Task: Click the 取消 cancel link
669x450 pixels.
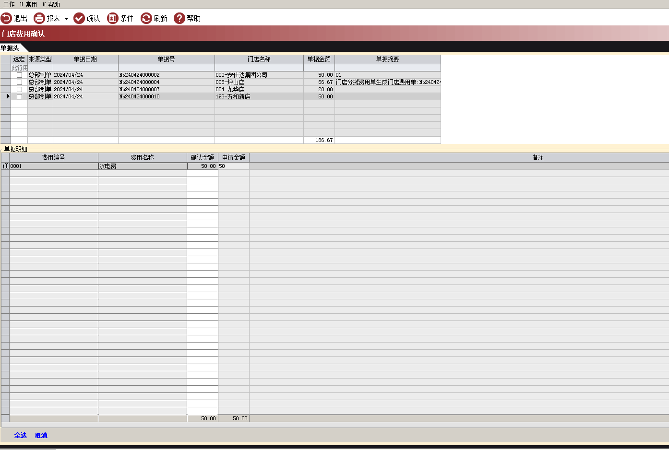Action: pos(41,435)
